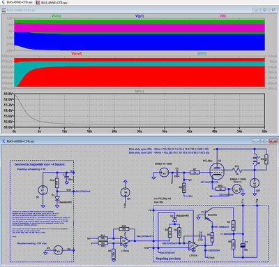This screenshot has width=279, height=267.
Task: Select resistor R14 in the supply block
Action: pos(57,184)
